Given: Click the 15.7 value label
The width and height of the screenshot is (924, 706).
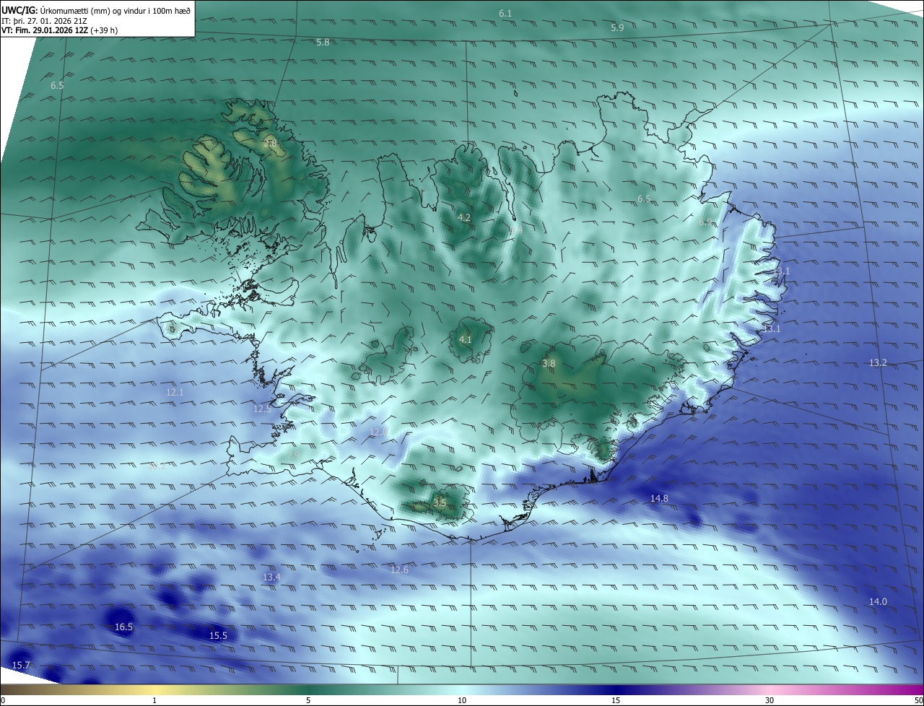Looking at the screenshot, I should 21,666.
